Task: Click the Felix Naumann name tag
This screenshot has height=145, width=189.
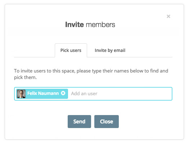Action: coord(42,94)
